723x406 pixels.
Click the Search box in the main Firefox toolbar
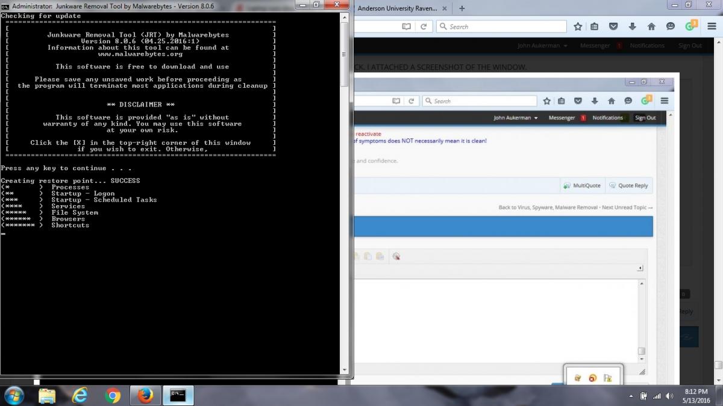[501, 26]
